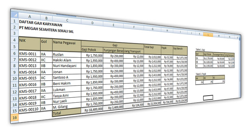The width and height of the screenshot is (248, 127).
Task: Select row 16 header
Action: tap(14, 117)
